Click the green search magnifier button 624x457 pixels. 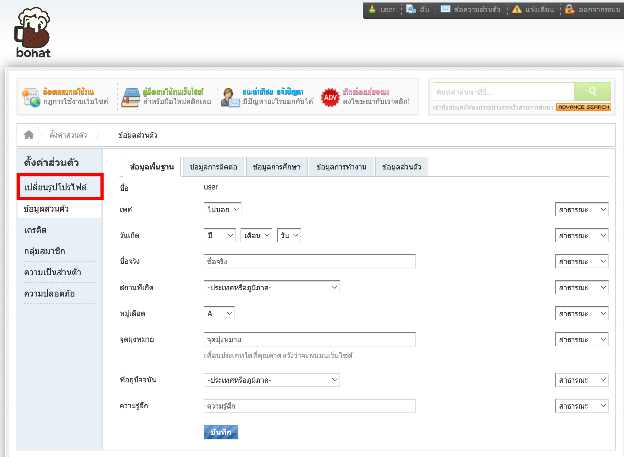(592, 91)
